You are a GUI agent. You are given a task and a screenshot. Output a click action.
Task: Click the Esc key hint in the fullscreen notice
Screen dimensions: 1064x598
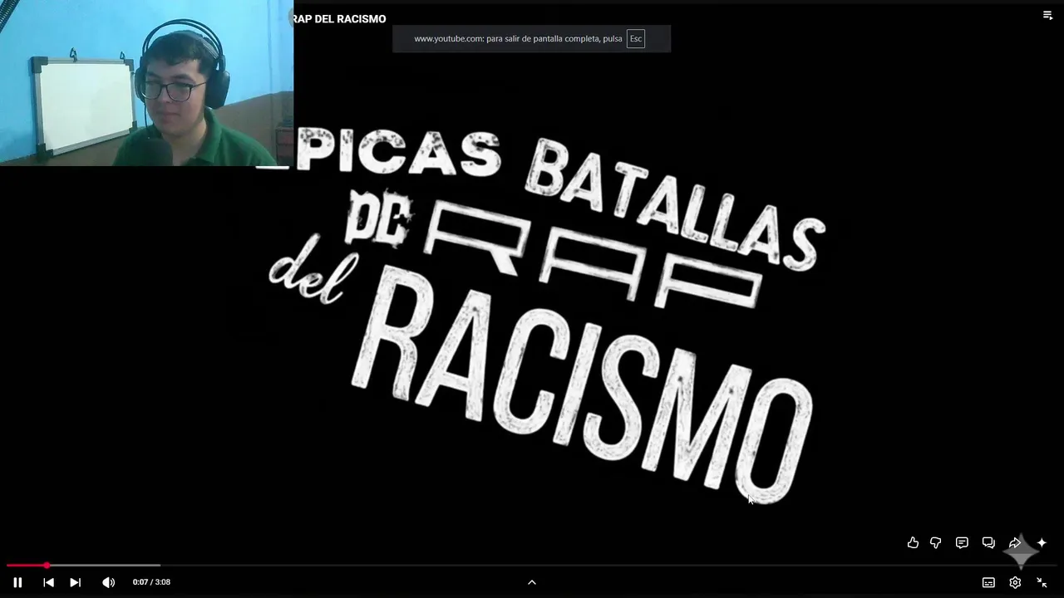coord(636,38)
